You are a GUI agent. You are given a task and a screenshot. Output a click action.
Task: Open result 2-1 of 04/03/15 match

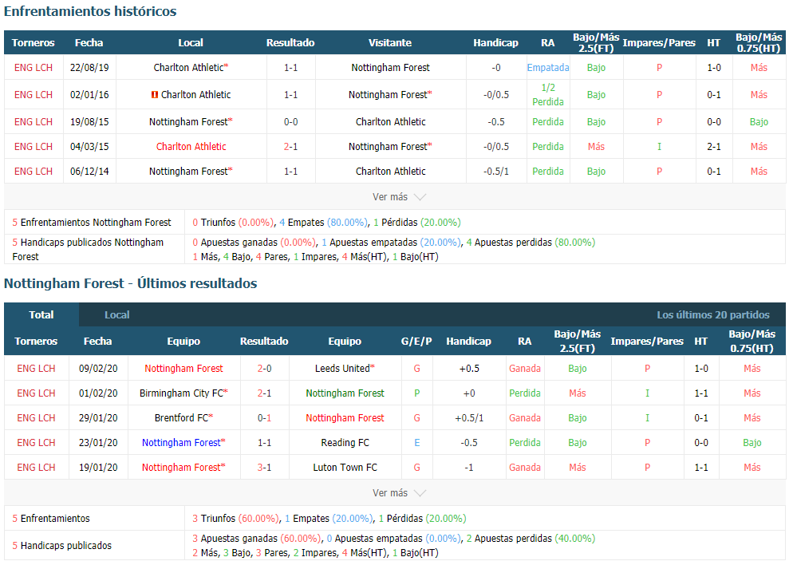point(291,147)
